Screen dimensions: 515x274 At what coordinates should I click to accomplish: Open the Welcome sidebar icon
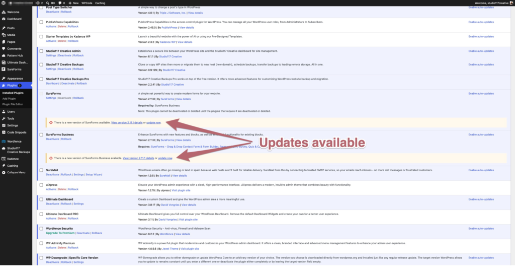(4, 12)
